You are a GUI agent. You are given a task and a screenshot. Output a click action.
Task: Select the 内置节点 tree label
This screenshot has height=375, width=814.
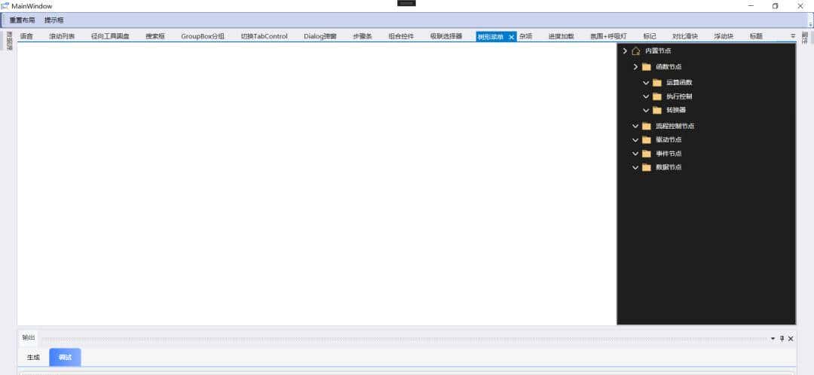(x=658, y=51)
